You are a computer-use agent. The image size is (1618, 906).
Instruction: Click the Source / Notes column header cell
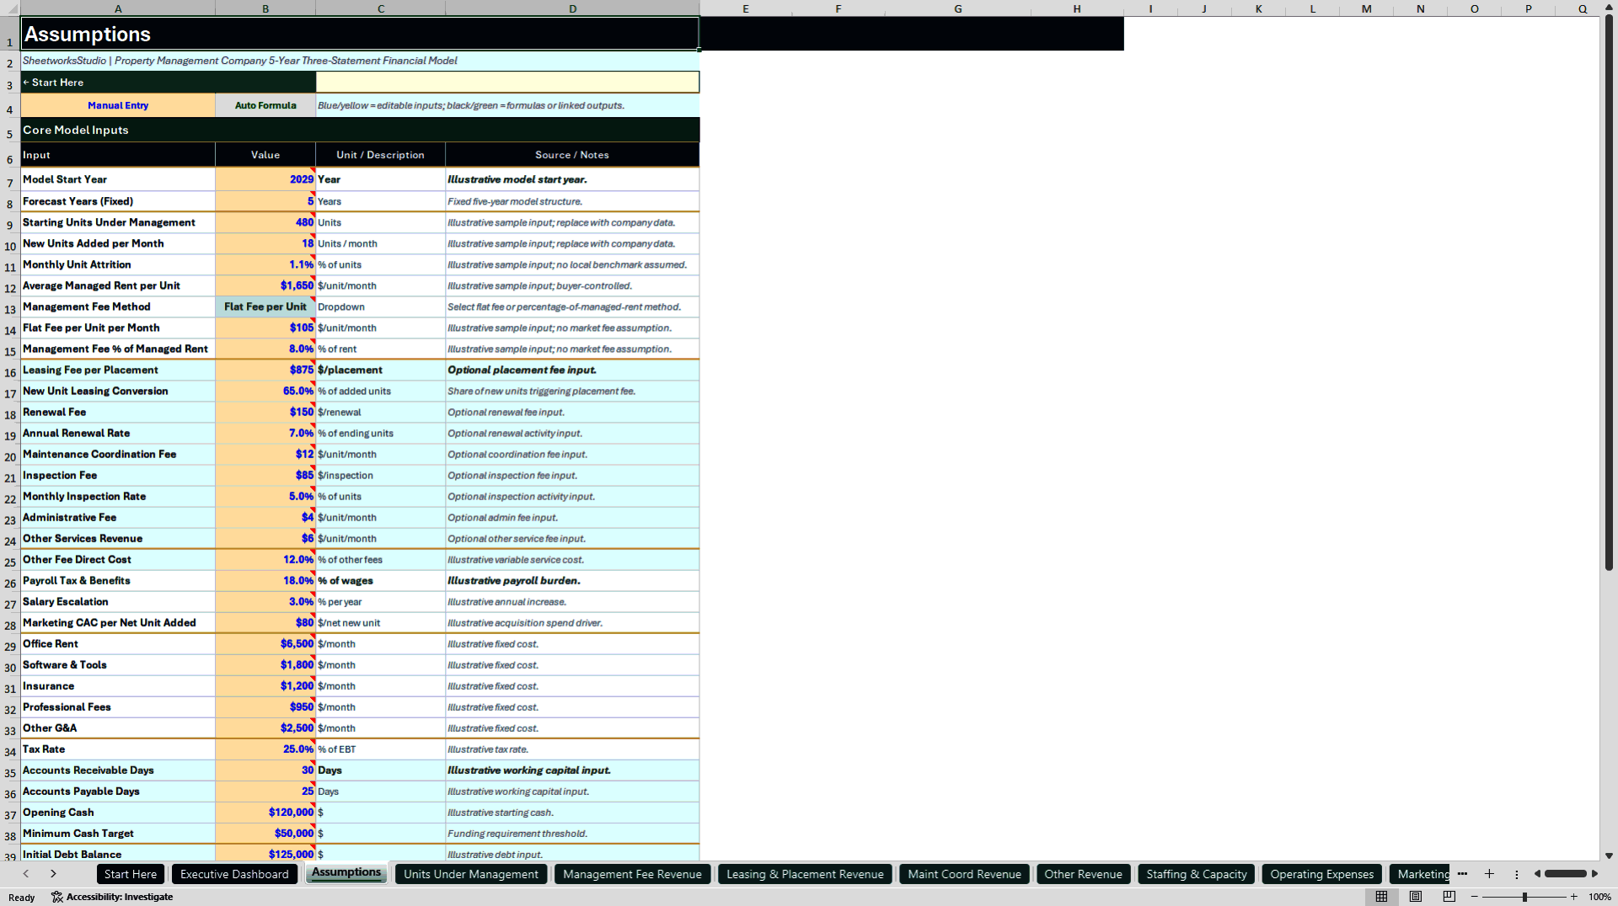point(572,154)
